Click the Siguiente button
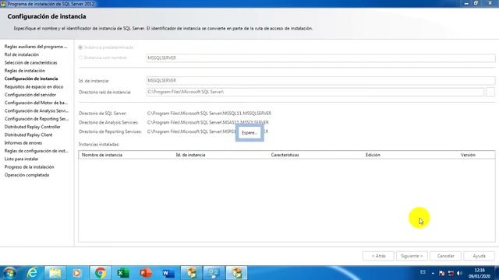The image size is (499, 280). [x=412, y=256]
